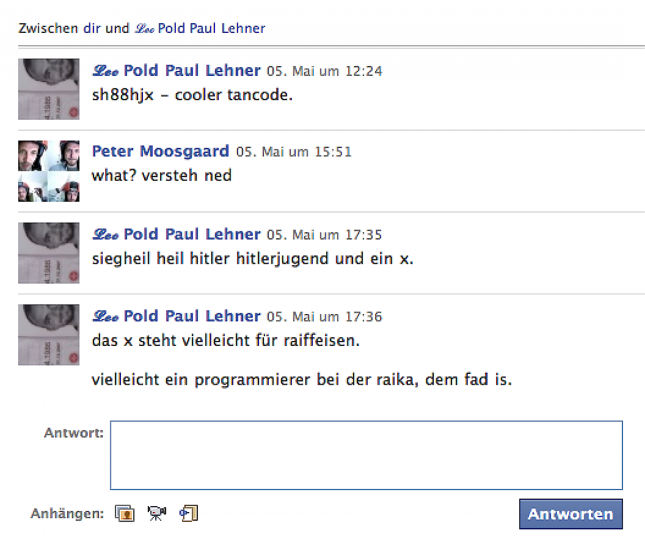Attach a video using the camera icon
645x539 pixels.
pyautogui.click(x=157, y=514)
